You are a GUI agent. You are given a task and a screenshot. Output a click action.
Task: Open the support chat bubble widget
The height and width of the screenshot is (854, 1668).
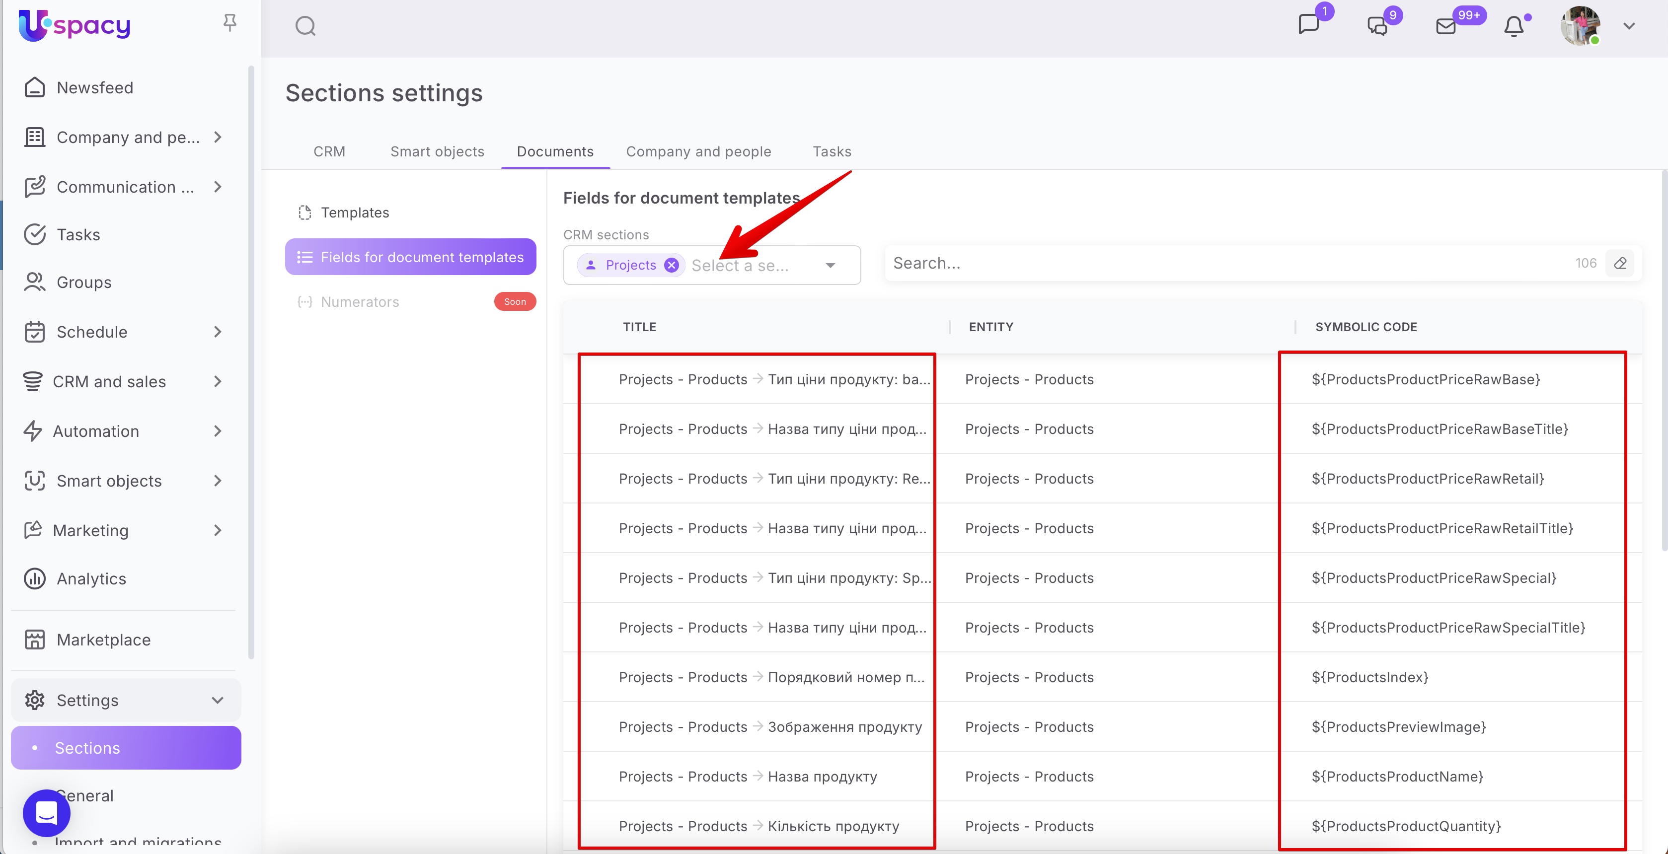point(46,813)
